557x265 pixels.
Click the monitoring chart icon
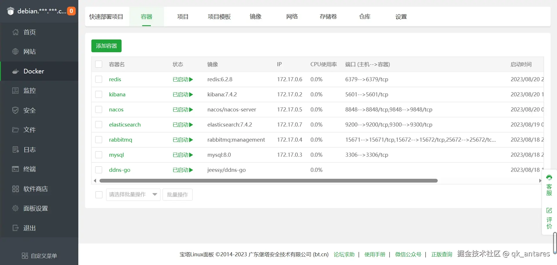15,91
